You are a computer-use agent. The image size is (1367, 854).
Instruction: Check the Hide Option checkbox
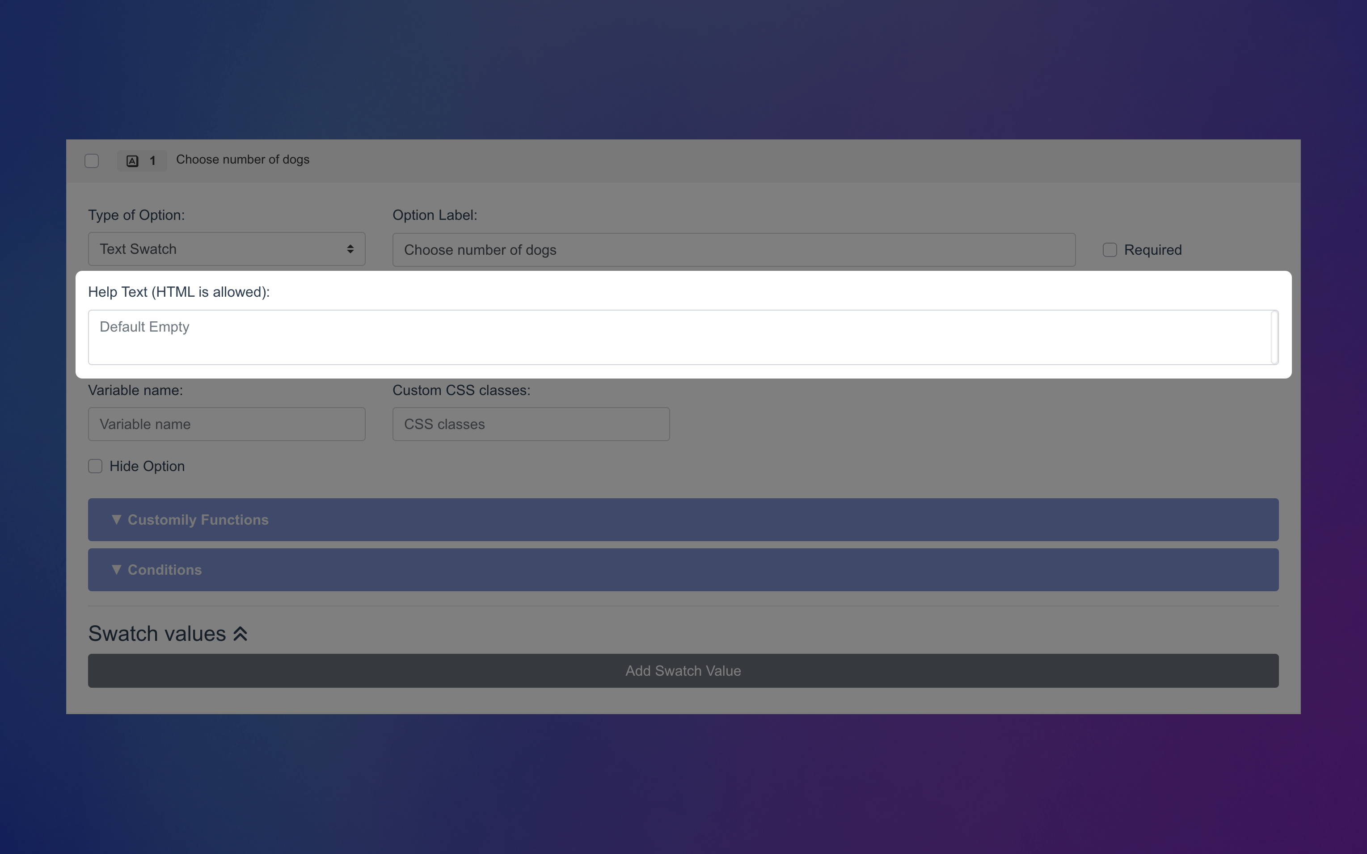(x=96, y=466)
